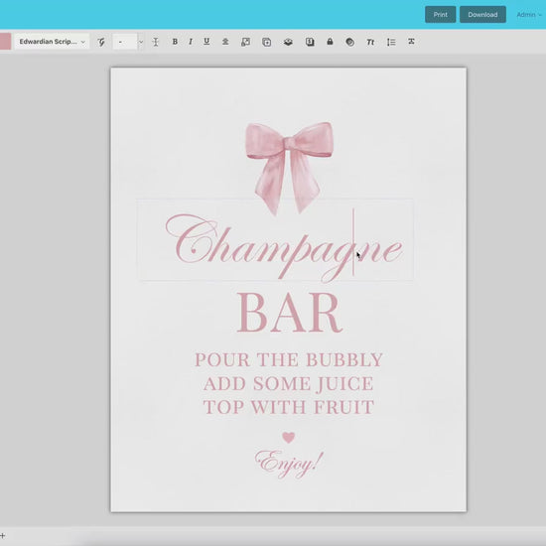The height and width of the screenshot is (546, 546).
Task: Select the BAR heading text
Action: pos(289,313)
